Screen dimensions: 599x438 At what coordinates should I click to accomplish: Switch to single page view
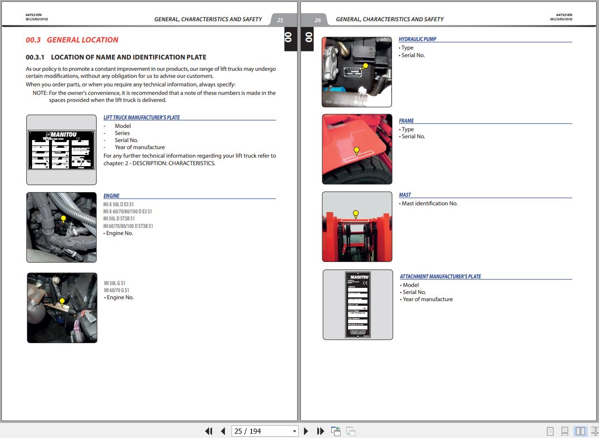pos(550,431)
